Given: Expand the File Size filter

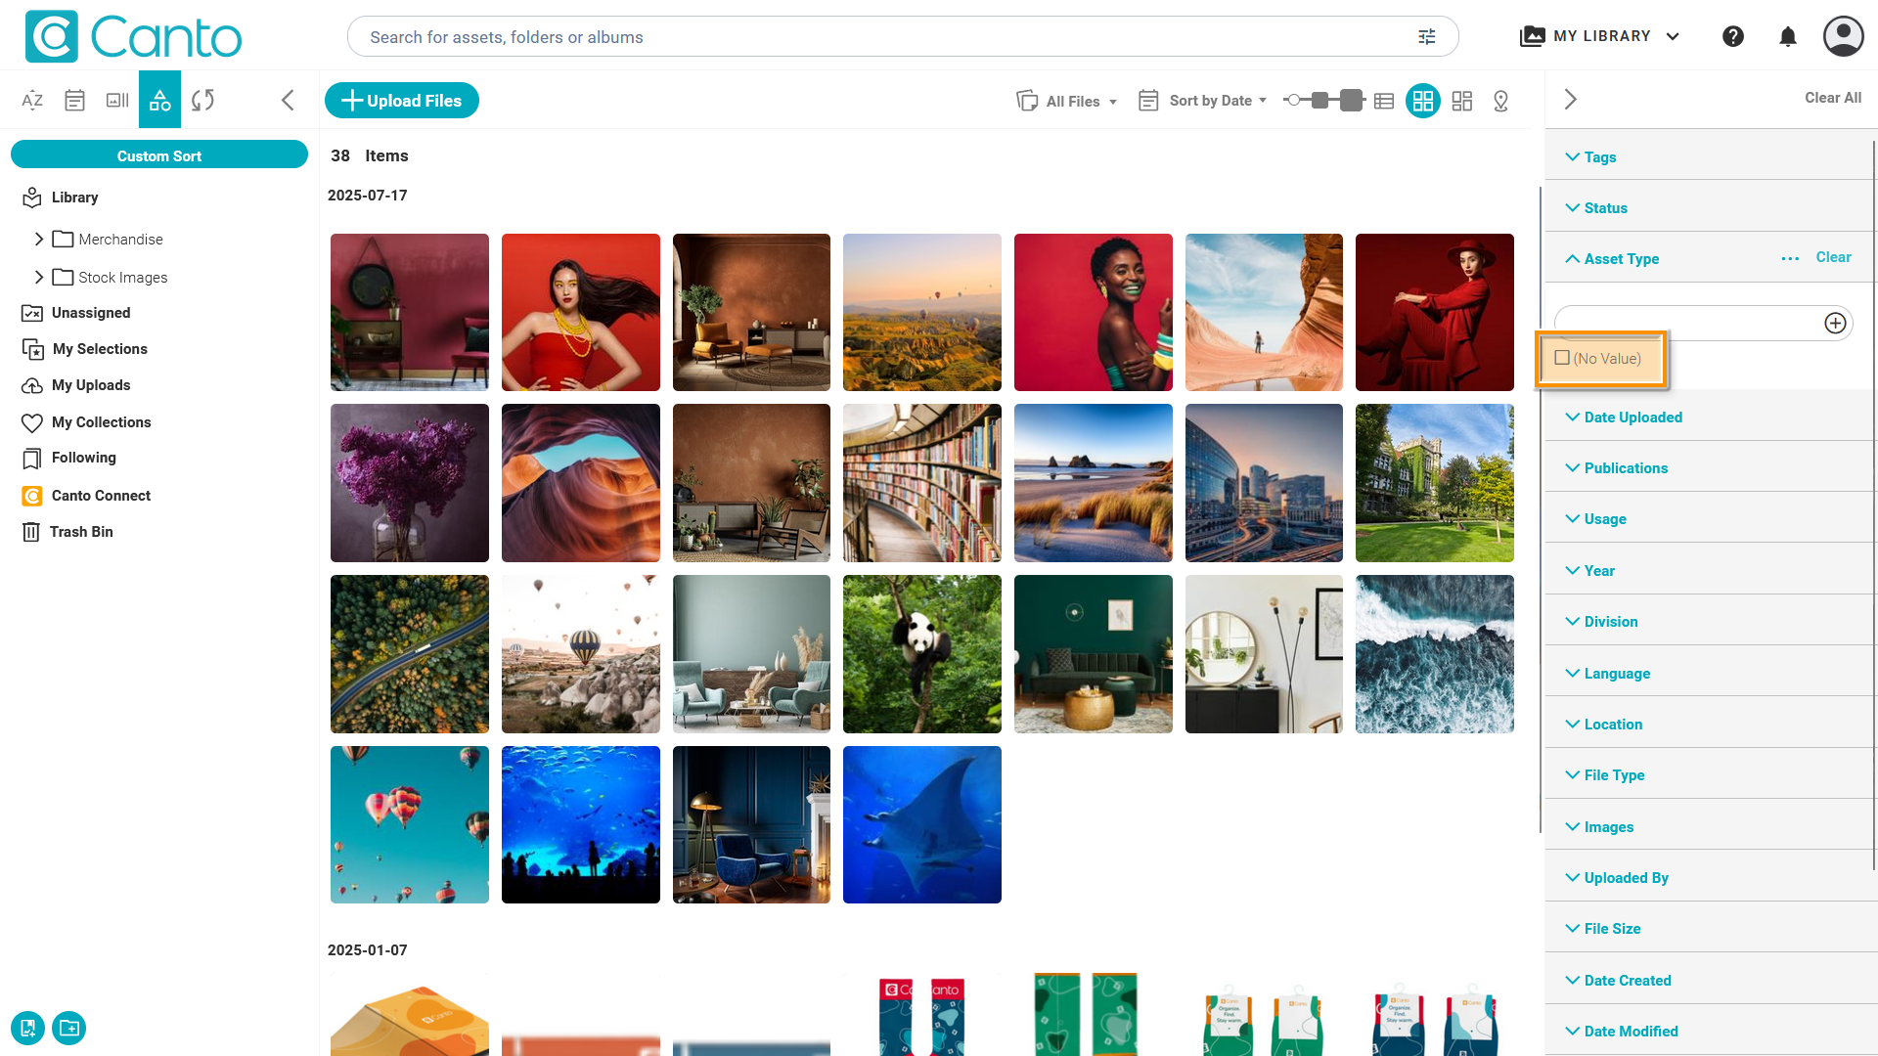Looking at the screenshot, I should (1603, 928).
